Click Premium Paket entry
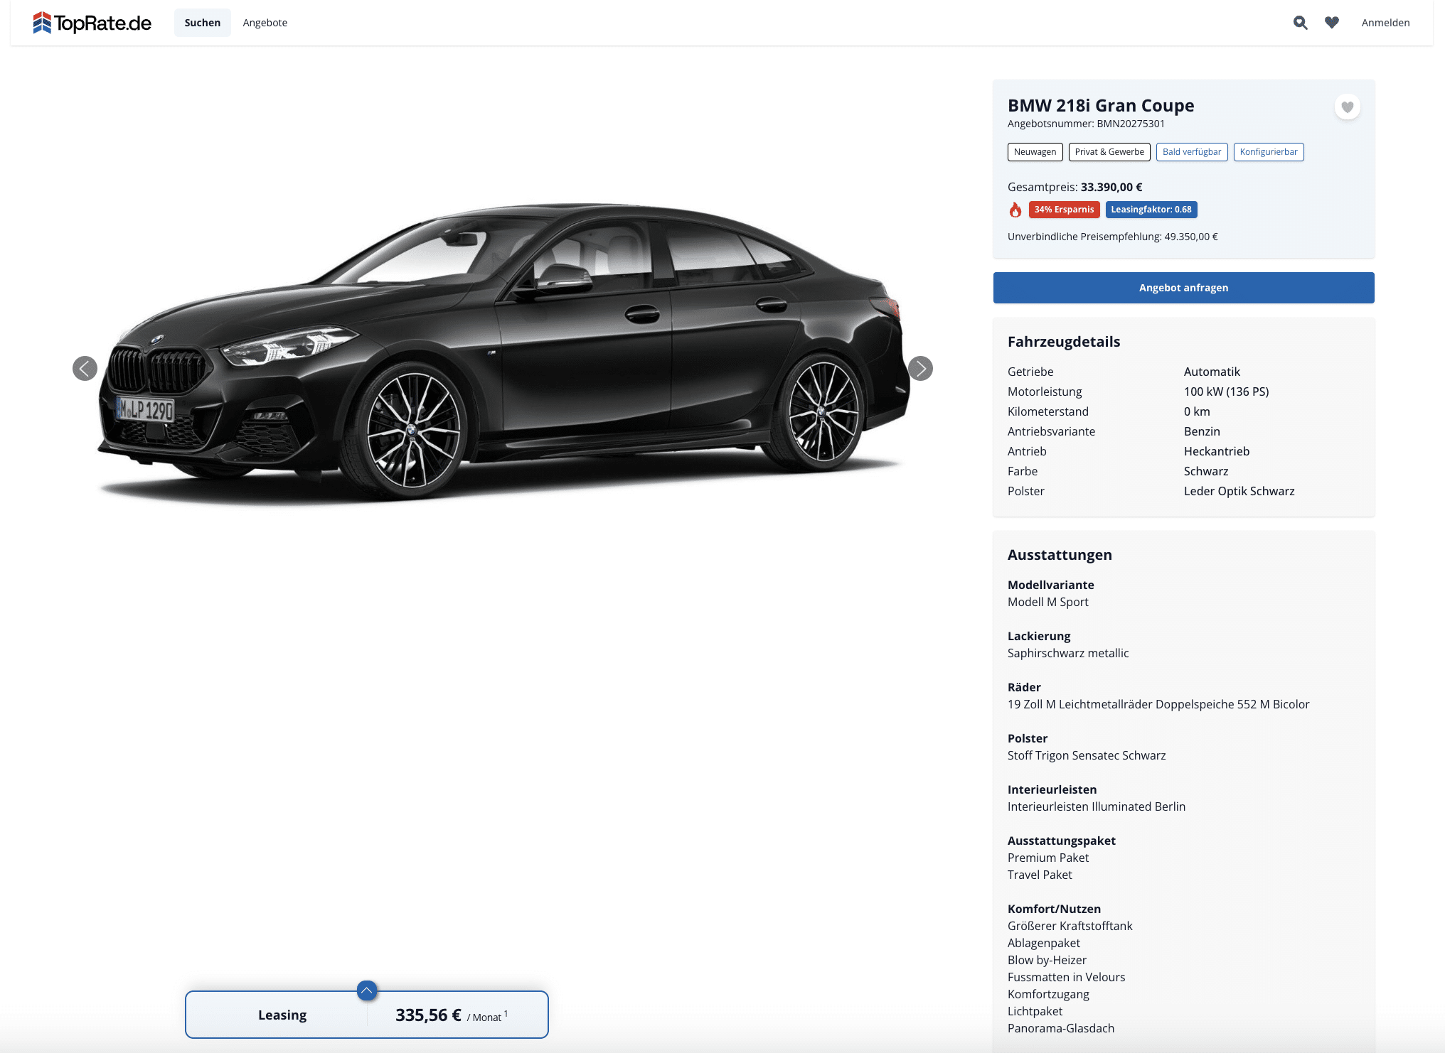 point(1048,858)
